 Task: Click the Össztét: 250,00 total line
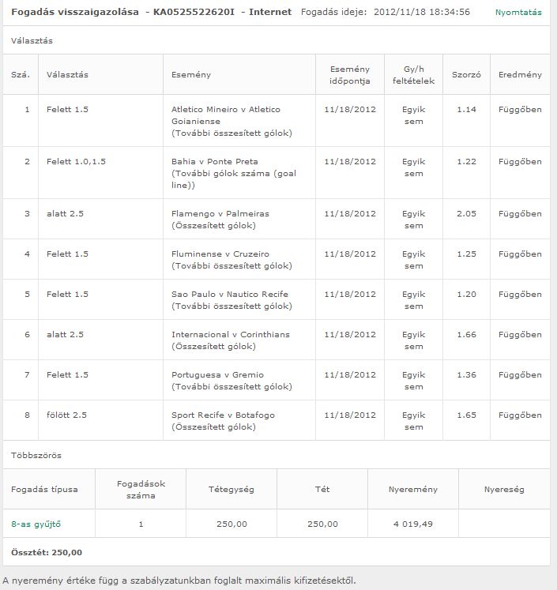pos(47,552)
